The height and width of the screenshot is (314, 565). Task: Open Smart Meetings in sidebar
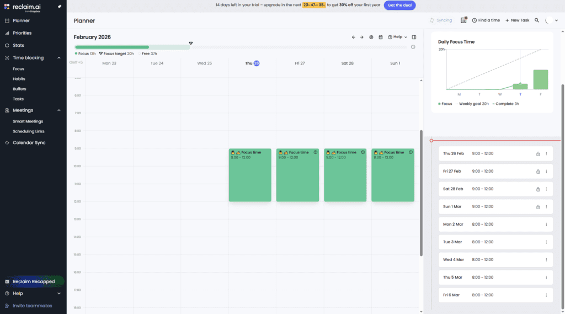pyautogui.click(x=28, y=121)
